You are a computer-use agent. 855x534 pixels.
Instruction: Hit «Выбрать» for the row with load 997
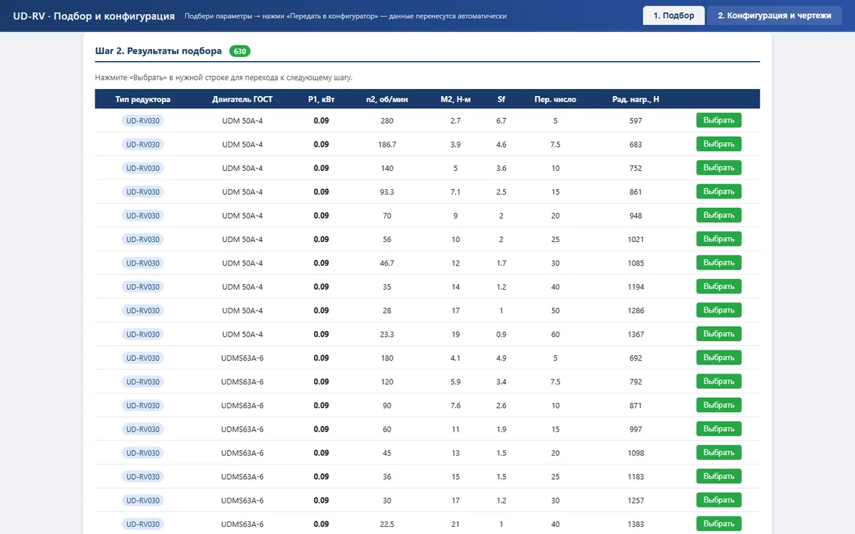(719, 429)
